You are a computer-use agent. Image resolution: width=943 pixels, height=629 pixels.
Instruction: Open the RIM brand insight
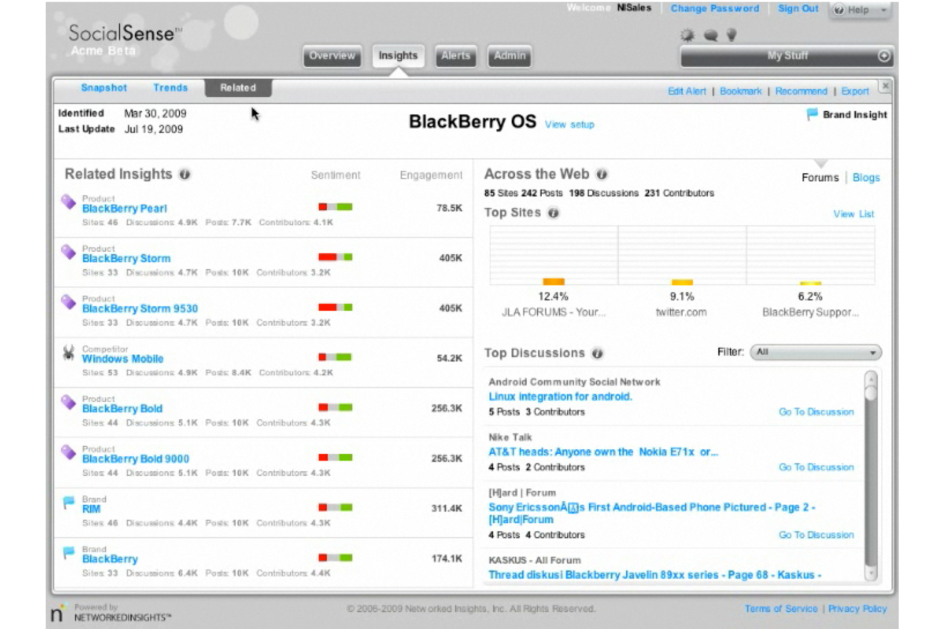coord(91,509)
